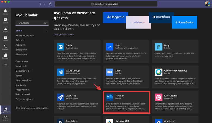Click the Jira Cloud app icon

60,97
